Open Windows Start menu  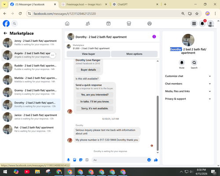pos(5,172)
